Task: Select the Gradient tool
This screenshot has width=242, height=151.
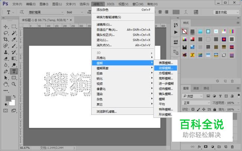Action: [x=14, y=59]
